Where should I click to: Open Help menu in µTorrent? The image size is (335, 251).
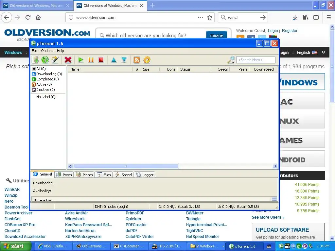click(x=61, y=51)
